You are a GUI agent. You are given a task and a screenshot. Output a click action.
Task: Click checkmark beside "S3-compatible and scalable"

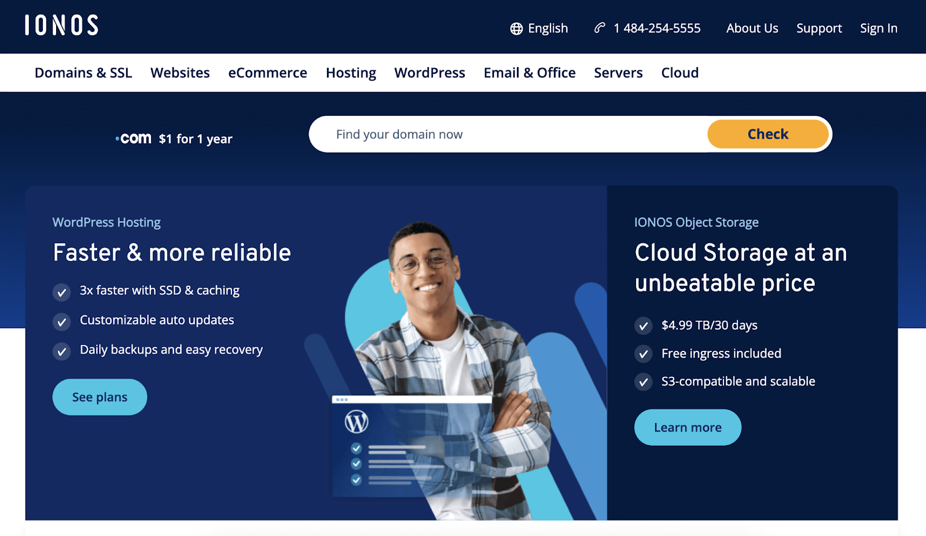pos(643,382)
